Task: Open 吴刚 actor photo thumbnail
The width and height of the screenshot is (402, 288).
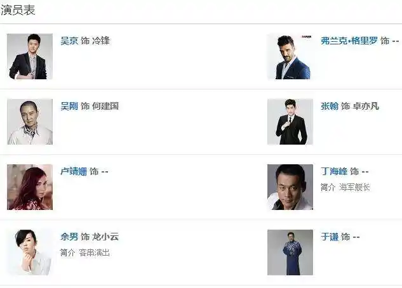Action: (30, 122)
